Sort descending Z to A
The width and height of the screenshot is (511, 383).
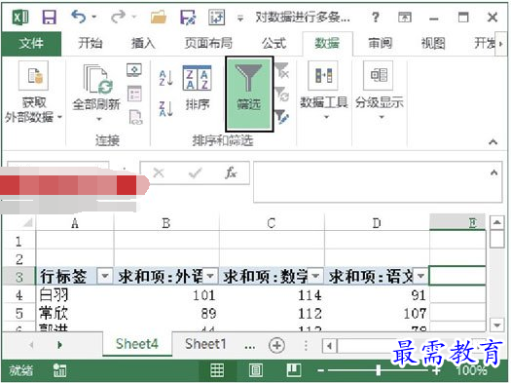(165, 108)
